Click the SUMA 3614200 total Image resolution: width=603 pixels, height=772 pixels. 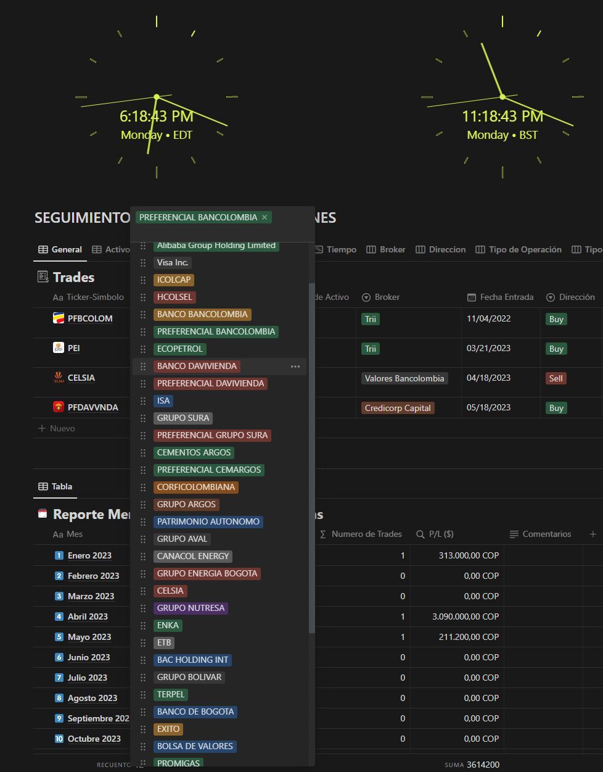pyautogui.click(x=472, y=765)
